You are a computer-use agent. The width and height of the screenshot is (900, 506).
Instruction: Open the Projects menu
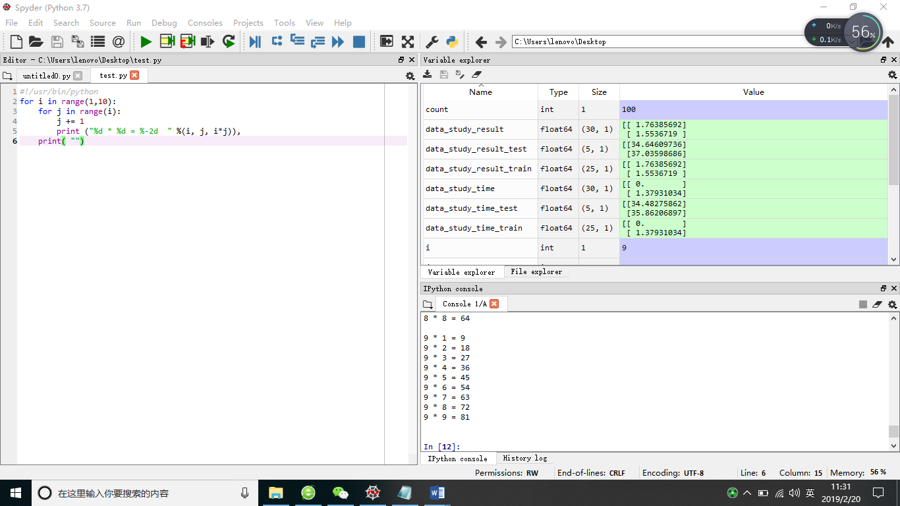point(248,22)
